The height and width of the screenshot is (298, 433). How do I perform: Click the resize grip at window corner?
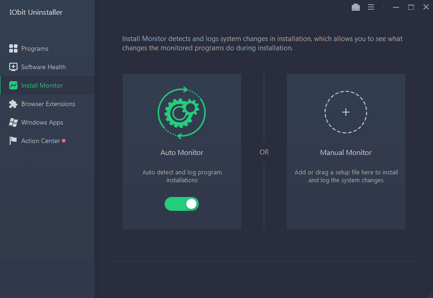pos(430,295)
